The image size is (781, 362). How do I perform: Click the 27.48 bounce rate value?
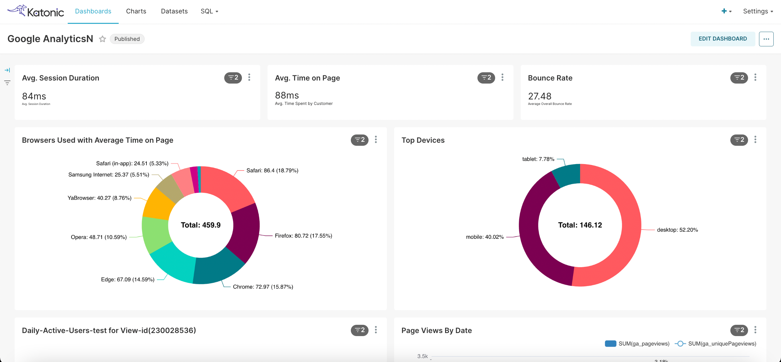(x=540, y=96)
